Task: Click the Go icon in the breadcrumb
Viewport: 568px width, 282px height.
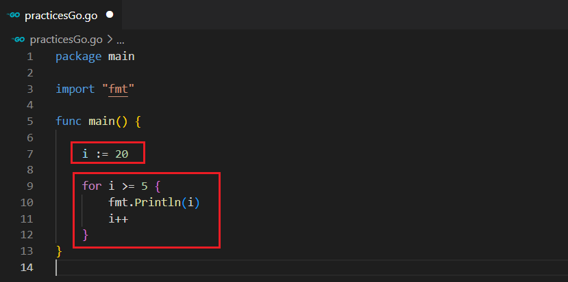Action: [x=19, y=40]
